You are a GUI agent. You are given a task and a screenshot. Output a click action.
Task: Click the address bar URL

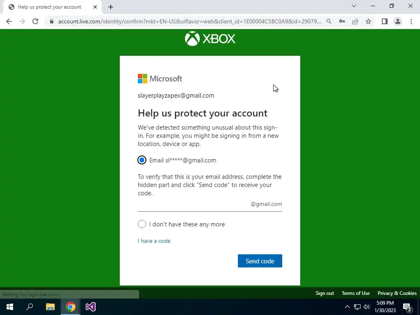click(189, 21)
